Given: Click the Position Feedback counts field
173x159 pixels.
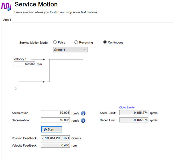Looking at the screenshot, I should click(x=55, y=138).
